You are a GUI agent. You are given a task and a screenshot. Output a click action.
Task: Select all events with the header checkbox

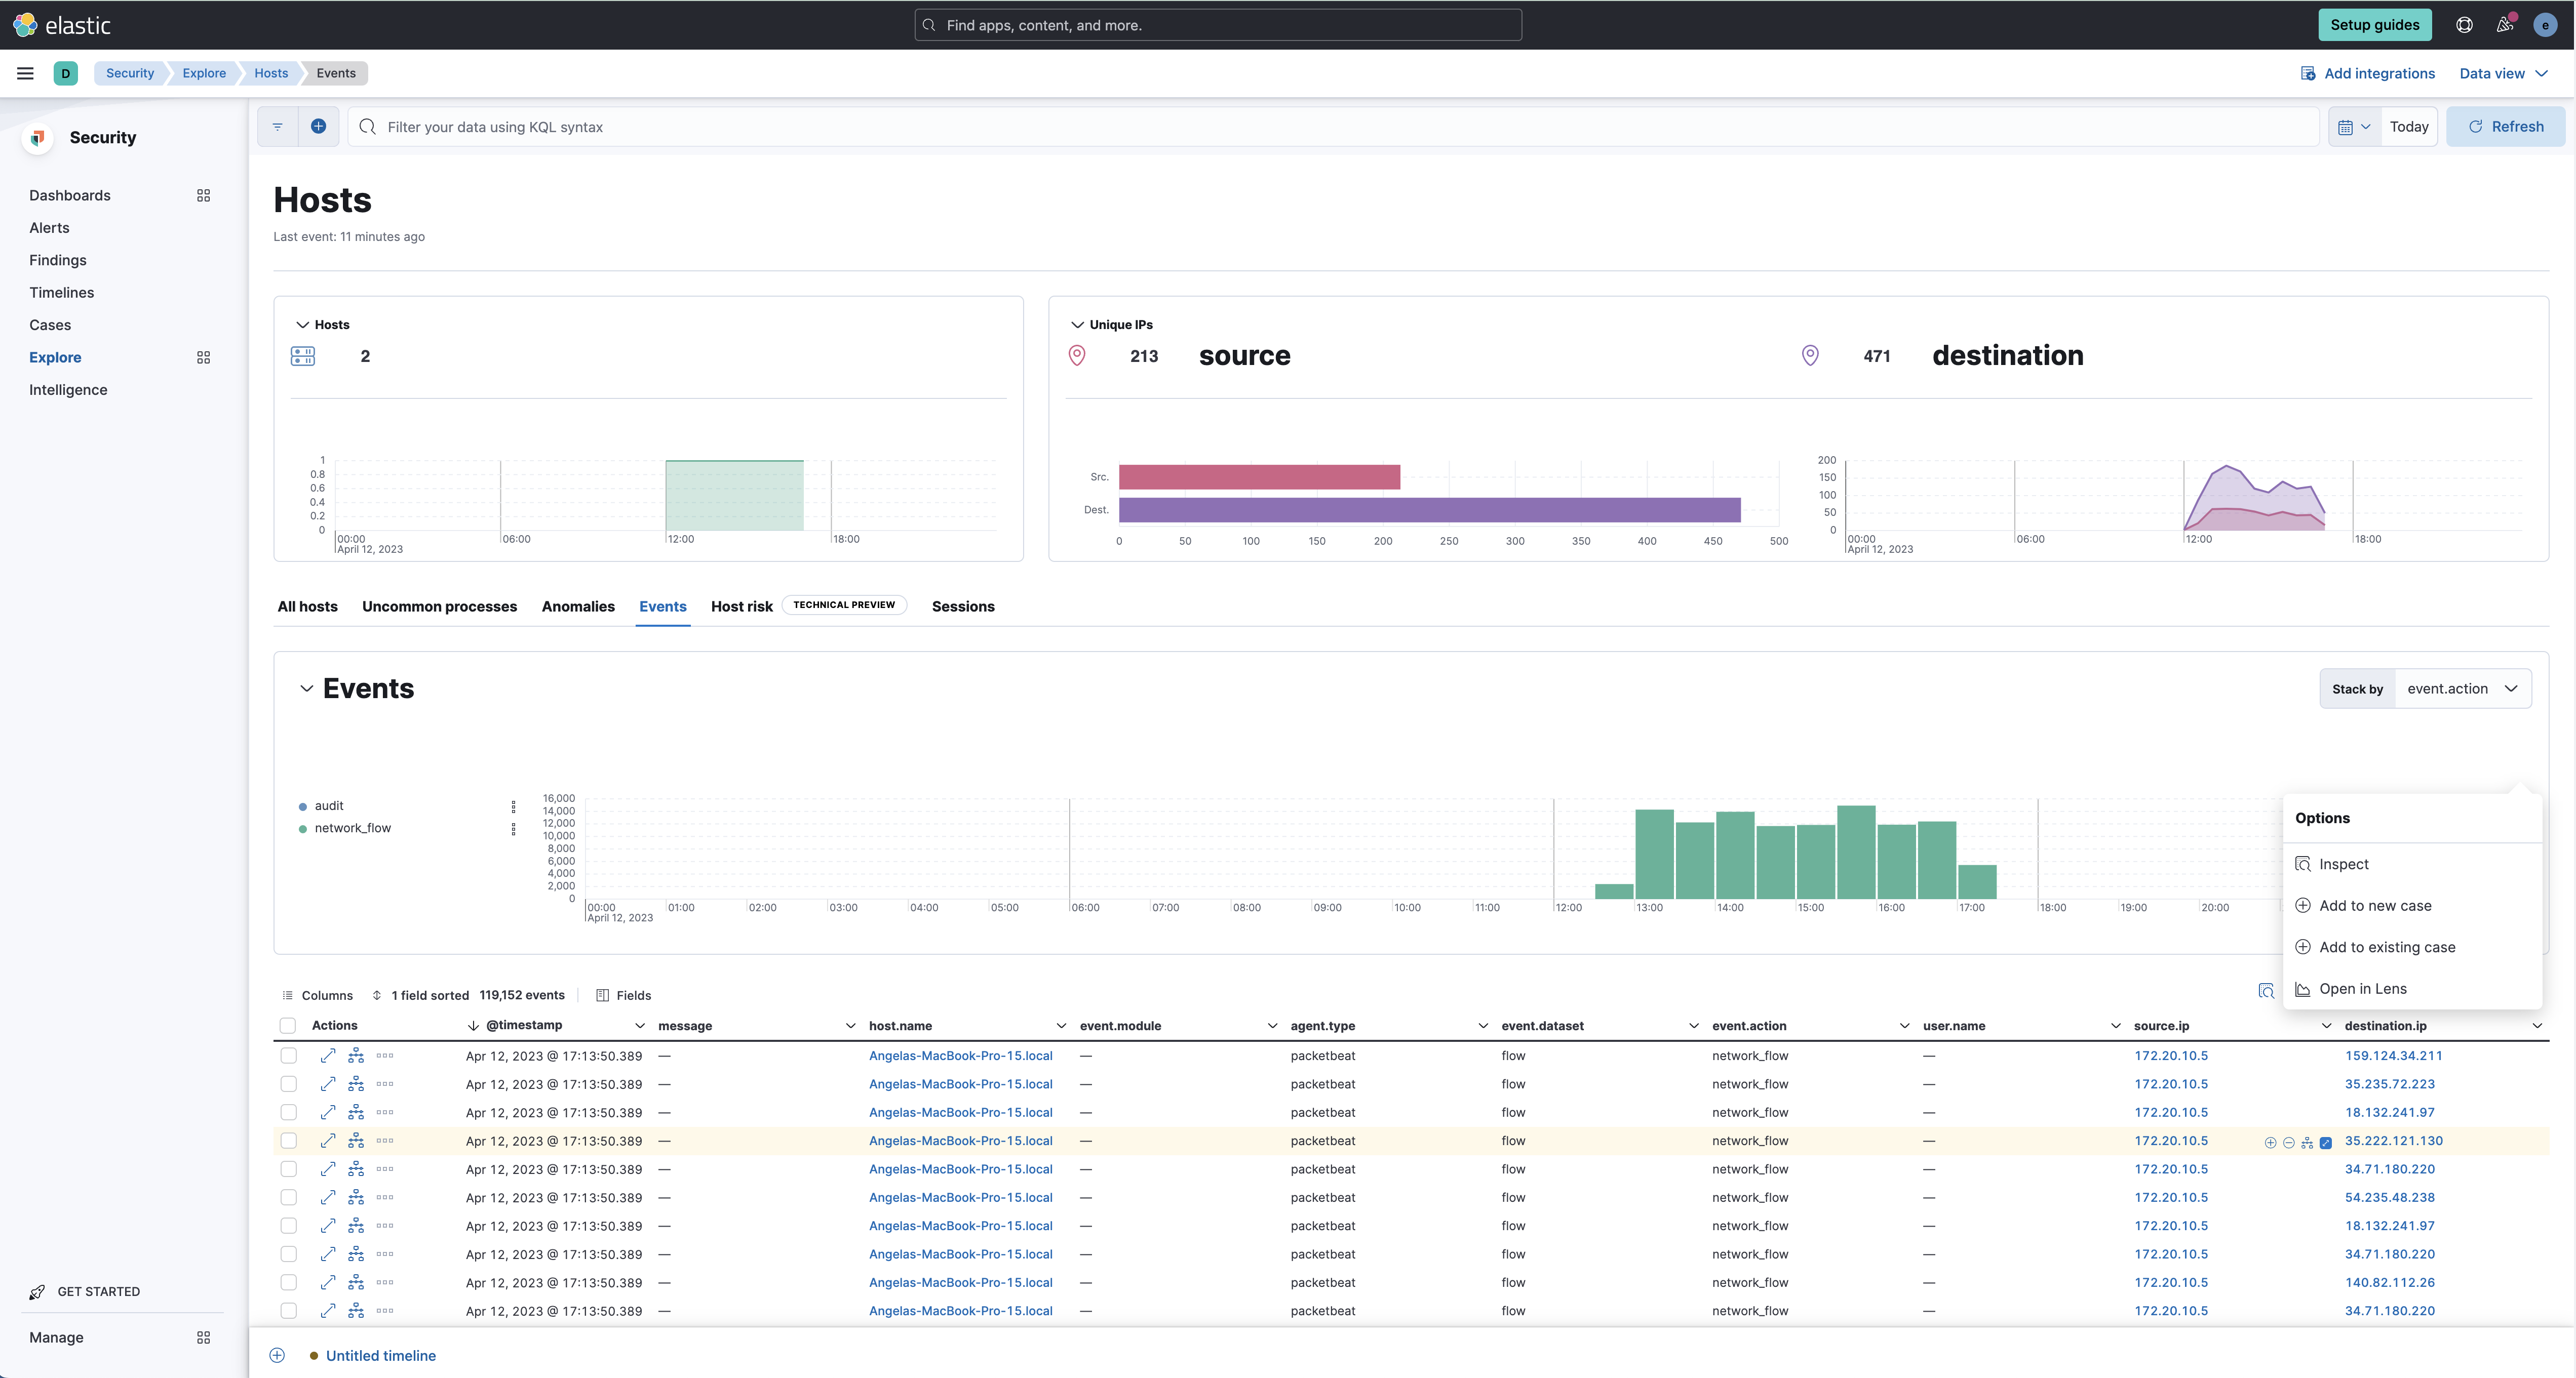coord(288,1025)
